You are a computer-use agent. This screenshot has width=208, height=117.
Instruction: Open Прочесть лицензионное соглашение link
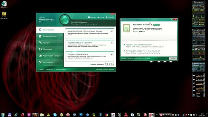point(139,58)
